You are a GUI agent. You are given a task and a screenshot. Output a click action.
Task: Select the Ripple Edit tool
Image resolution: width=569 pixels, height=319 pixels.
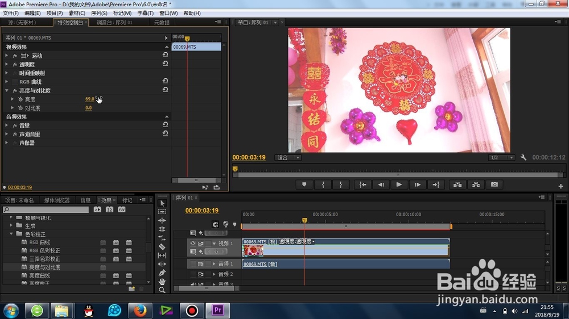(162, 220)
